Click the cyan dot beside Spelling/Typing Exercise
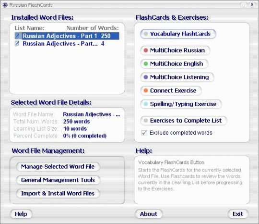259x224 pixels. pos(146,104)
